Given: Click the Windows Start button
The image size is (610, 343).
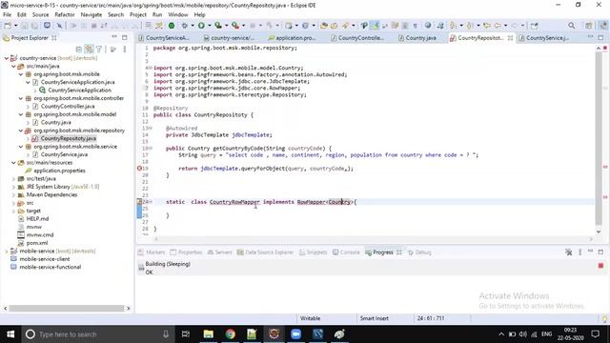Looking at the screenshot, I should coord(10,334).
